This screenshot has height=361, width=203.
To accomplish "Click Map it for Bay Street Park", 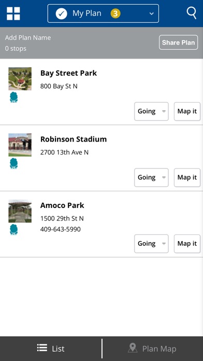I will point(187,112).
